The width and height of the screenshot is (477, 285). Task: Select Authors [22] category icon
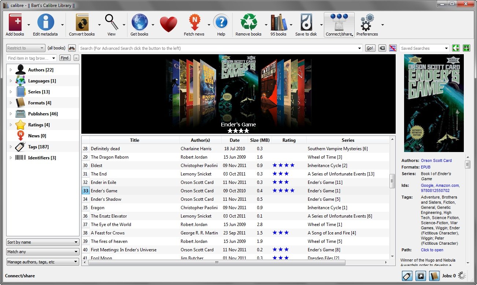tap(21, 70)
